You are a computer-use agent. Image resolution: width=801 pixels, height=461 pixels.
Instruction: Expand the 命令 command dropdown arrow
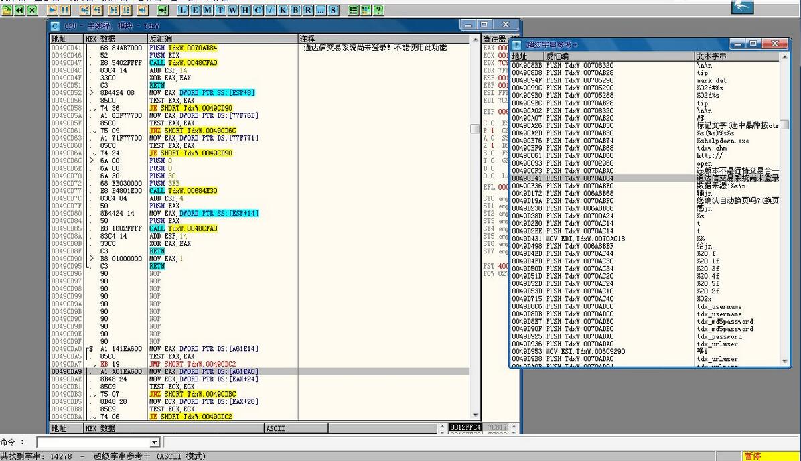(x=155, y=442)
